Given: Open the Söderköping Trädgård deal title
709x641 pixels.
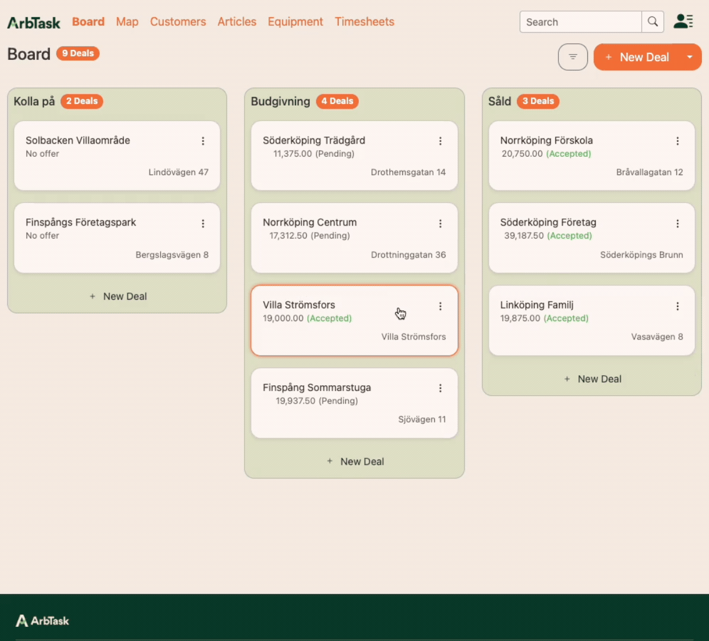Looking at the screenshot, I should click(314, 140).
